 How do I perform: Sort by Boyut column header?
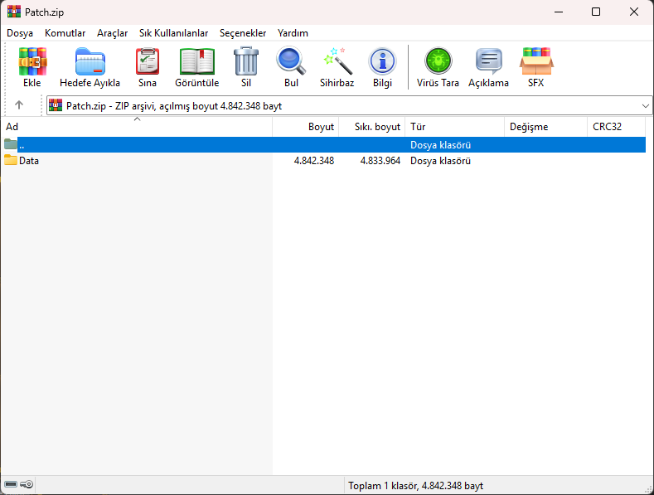coord(306,127)
